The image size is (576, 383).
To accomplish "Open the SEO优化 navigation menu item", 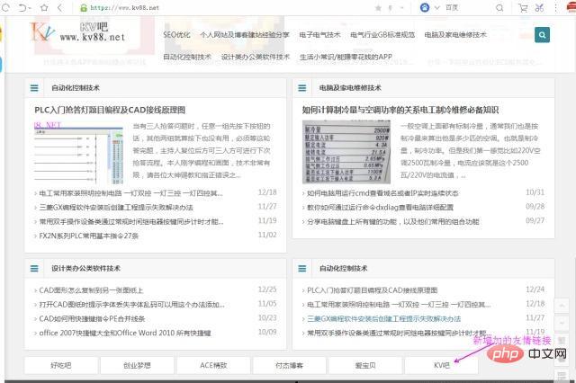I will coord(176,35).
